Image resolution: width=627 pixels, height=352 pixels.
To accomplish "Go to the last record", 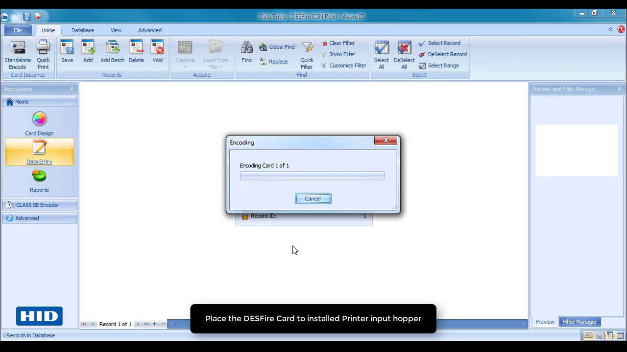I will [x=146, y=324].
